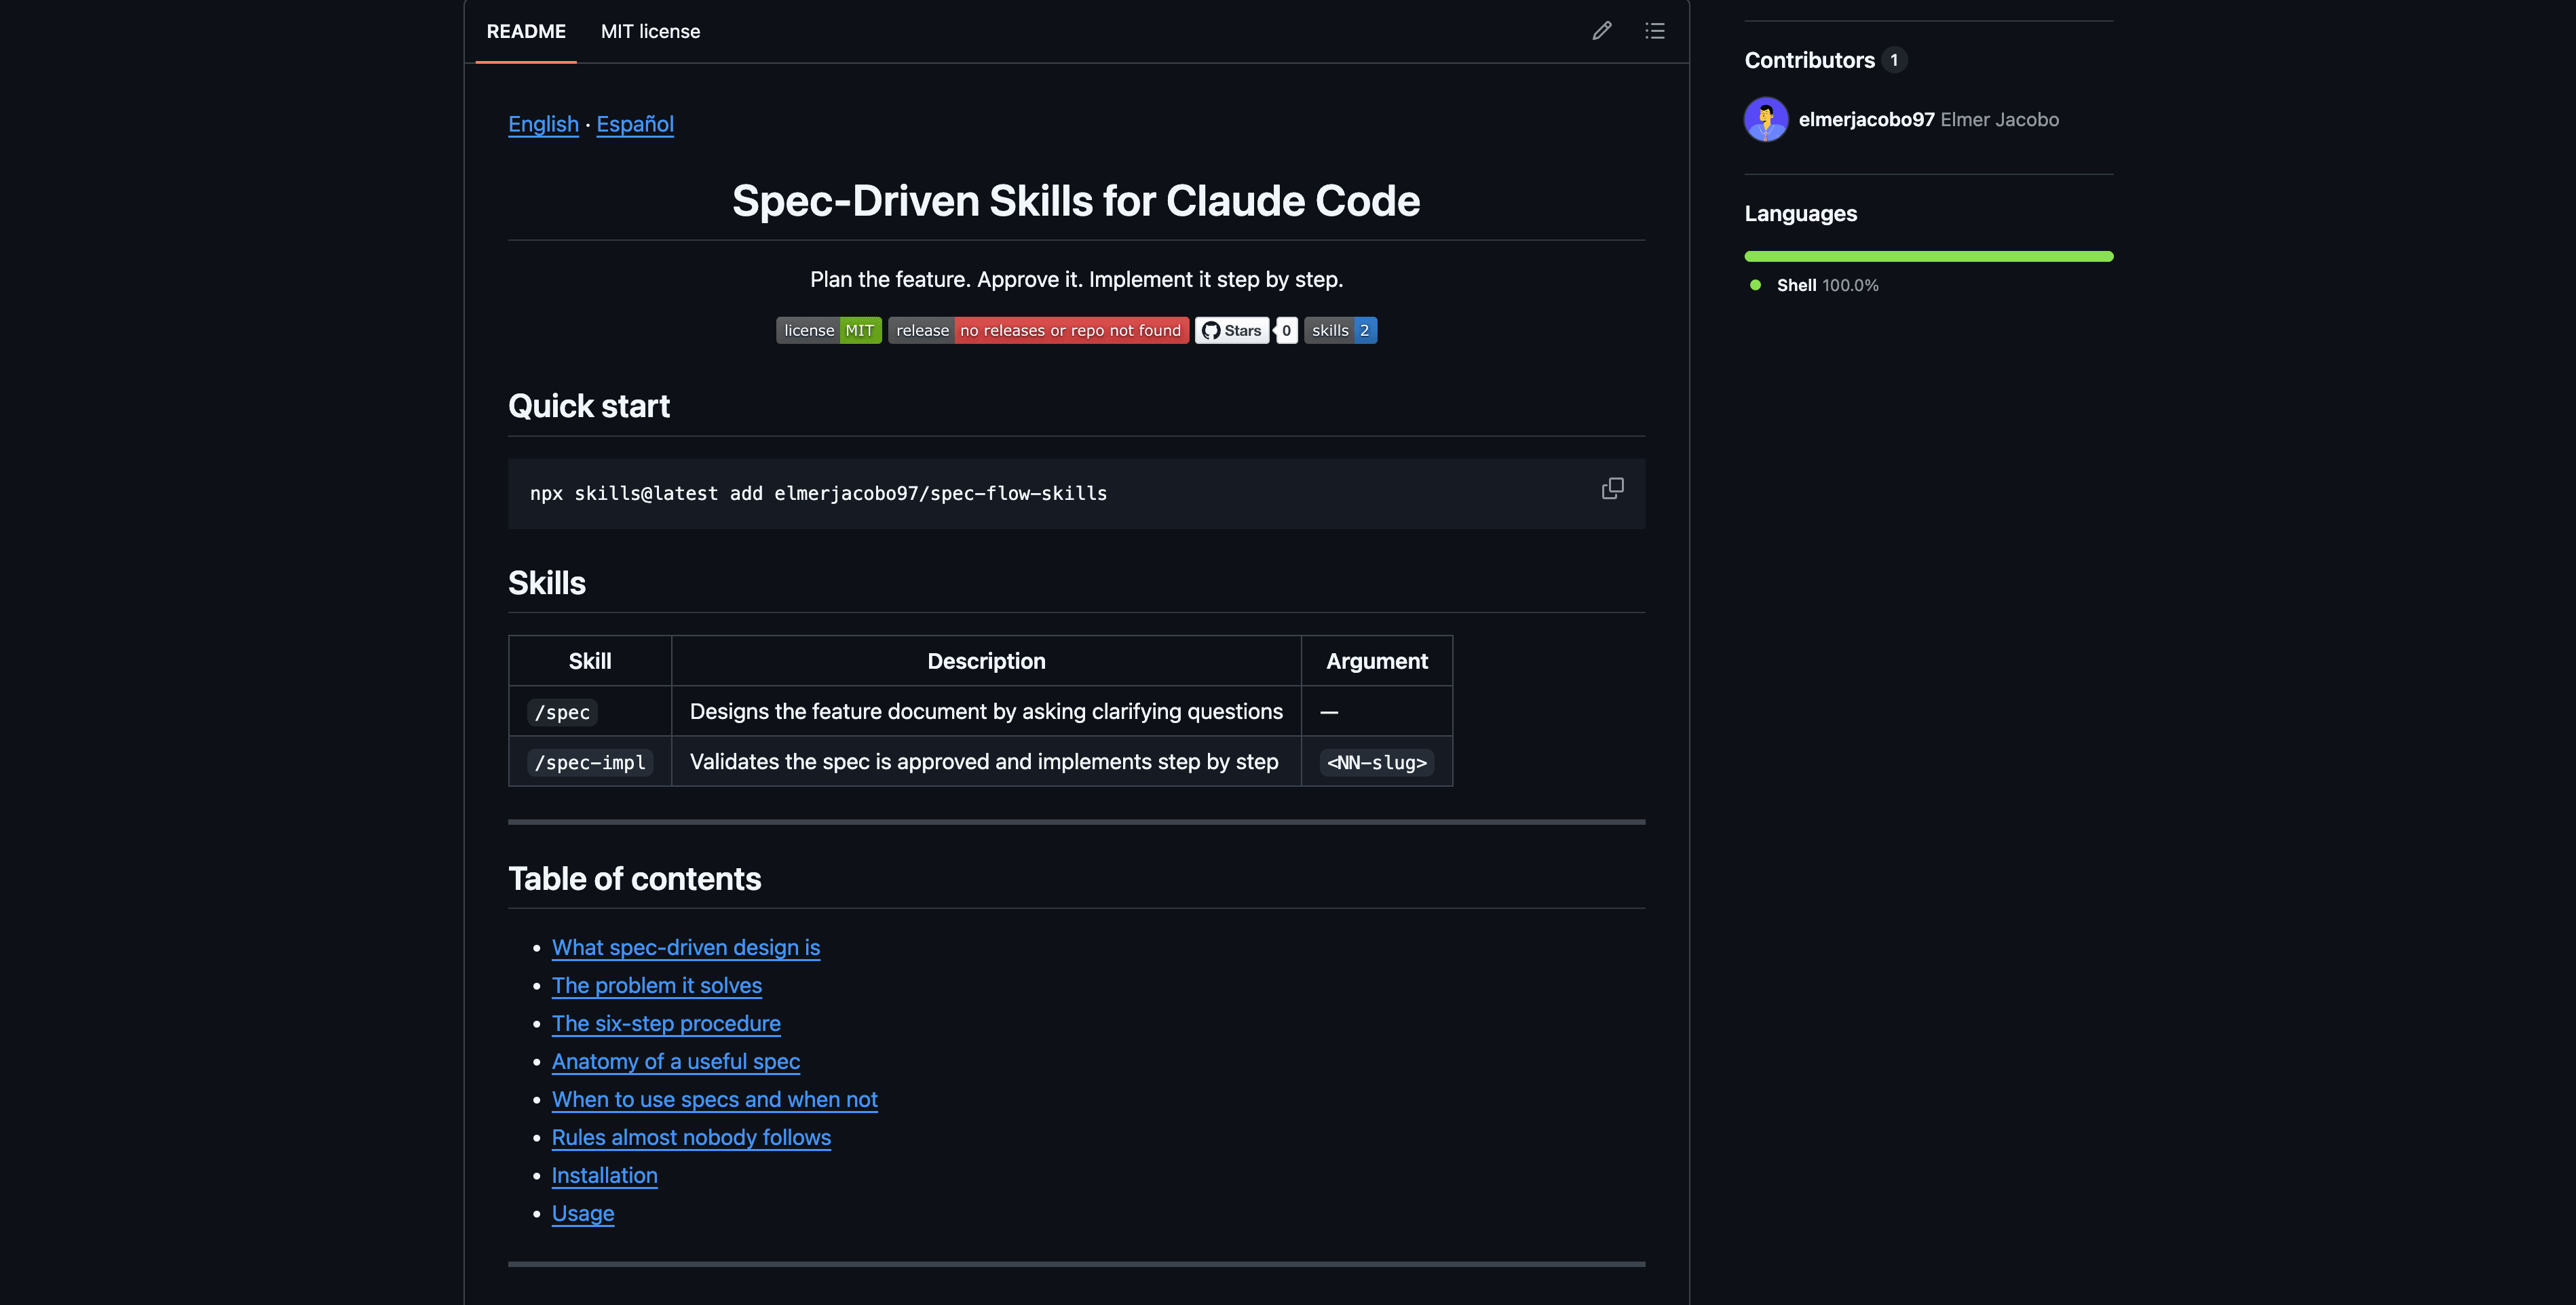Jump to the Usage section
The height and width of the screenshot is (1305, 2576).
click(583, 1213)
